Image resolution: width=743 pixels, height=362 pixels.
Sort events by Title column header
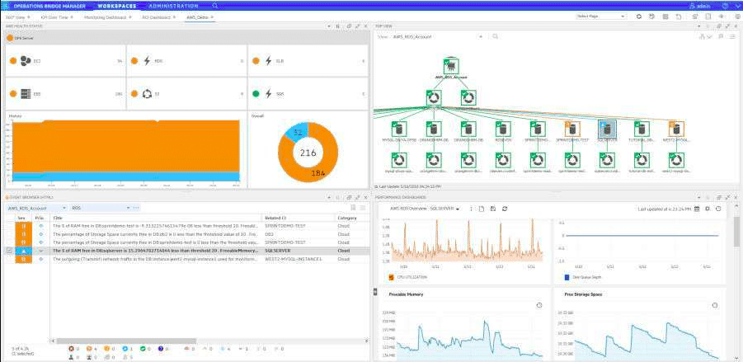[x=156, y=218]
